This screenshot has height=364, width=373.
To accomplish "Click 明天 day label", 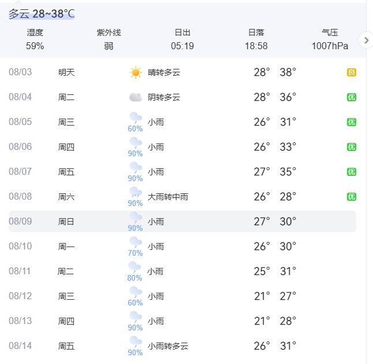I will coord(66,72).
